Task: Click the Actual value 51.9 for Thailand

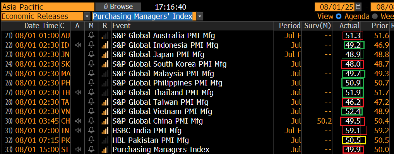Action: click(x=353, y=93)
